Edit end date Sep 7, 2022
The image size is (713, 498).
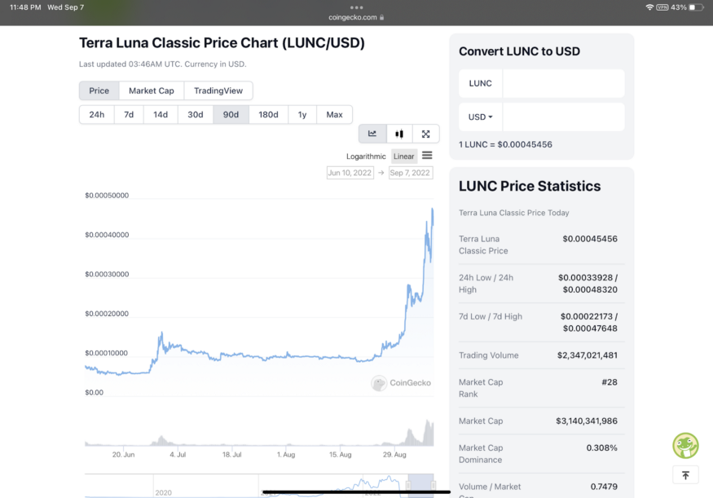[410, 173]
